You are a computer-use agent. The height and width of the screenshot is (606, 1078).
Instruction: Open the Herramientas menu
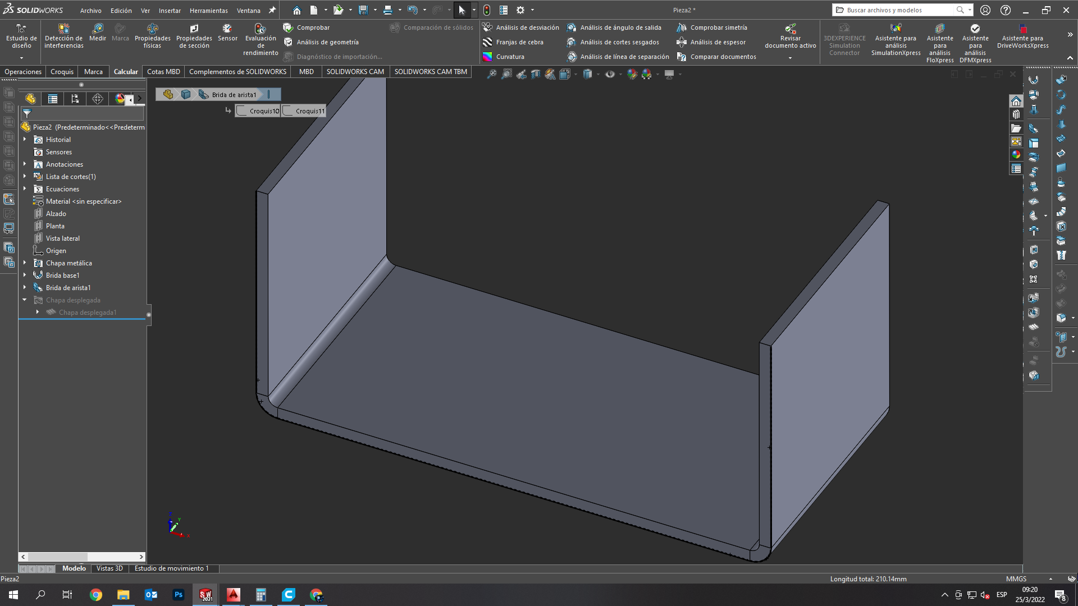[208, 11]
